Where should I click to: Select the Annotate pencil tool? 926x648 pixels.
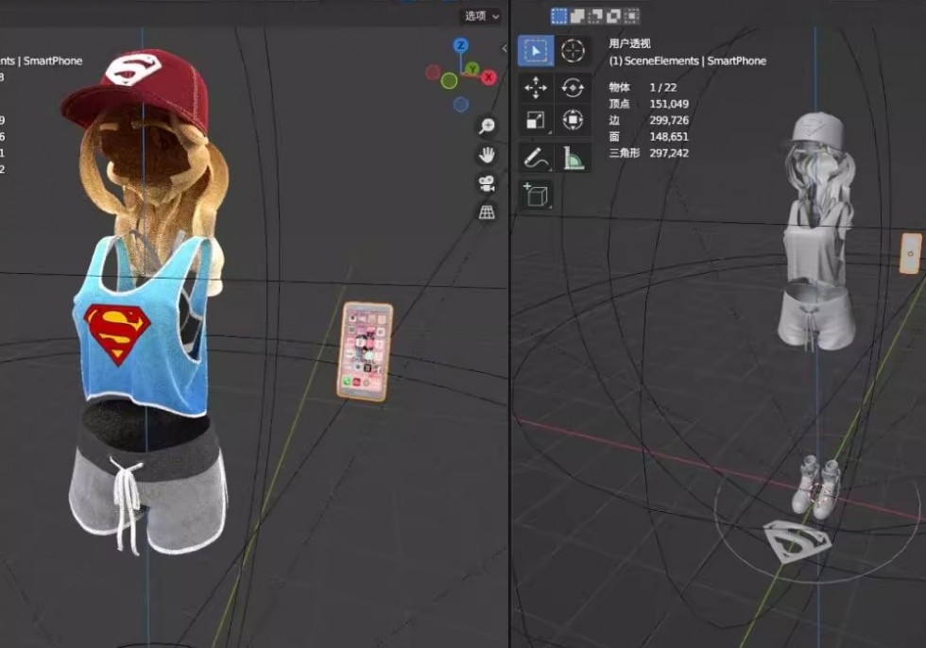536,158
